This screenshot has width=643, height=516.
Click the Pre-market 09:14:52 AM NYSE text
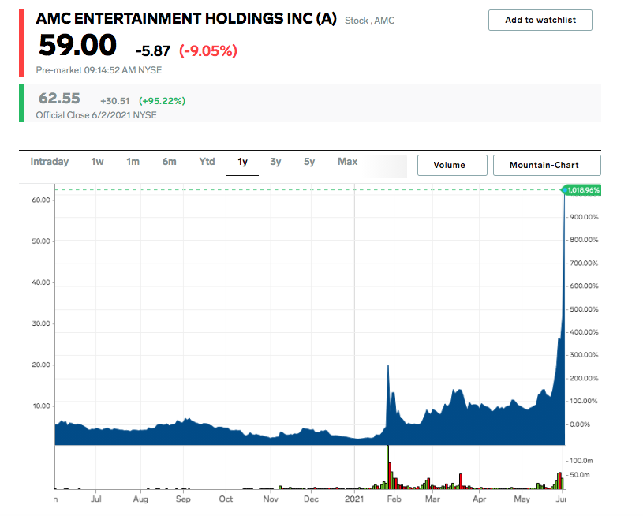pyautogui.click(x=99, y=70)
